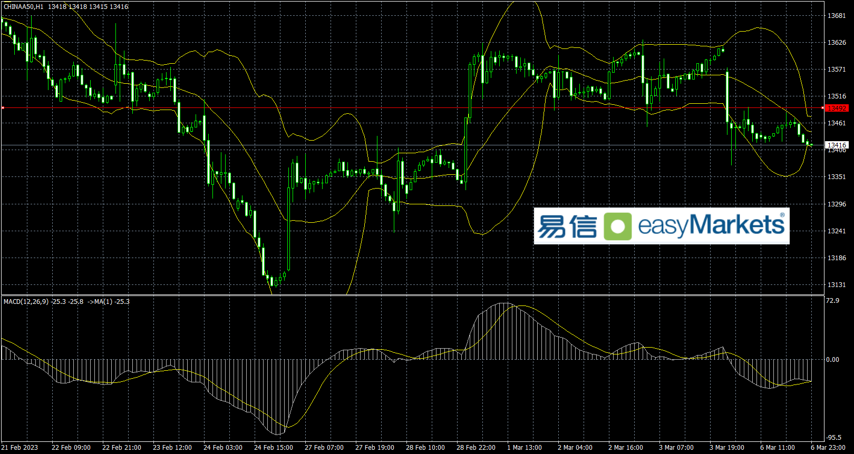Click the 72.9 MACD scale value
This screenshot has height=454, width=854.
coord(833,301)
